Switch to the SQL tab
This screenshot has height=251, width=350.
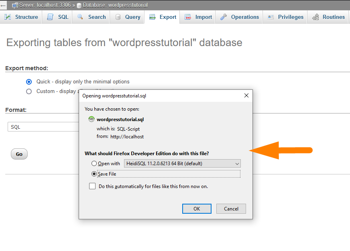click(58, 17)
